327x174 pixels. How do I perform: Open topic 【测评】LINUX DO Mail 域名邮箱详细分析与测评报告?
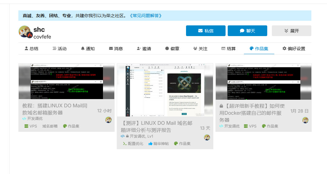[x=156, y=127]
